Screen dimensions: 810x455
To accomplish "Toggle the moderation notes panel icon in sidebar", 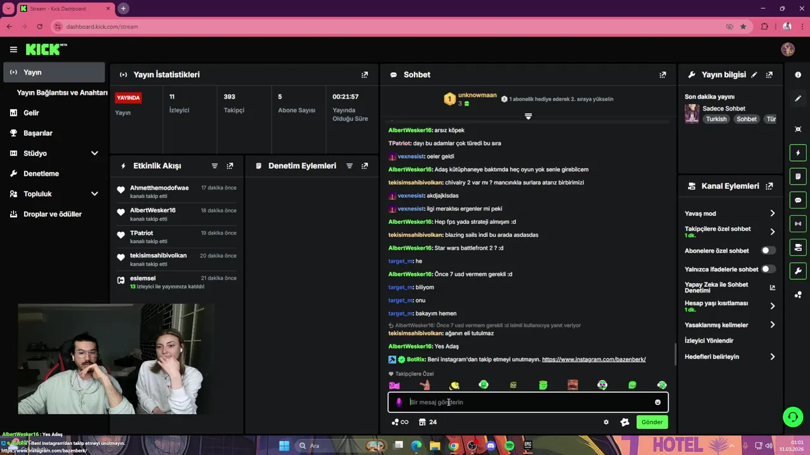I will click(797, 176).
